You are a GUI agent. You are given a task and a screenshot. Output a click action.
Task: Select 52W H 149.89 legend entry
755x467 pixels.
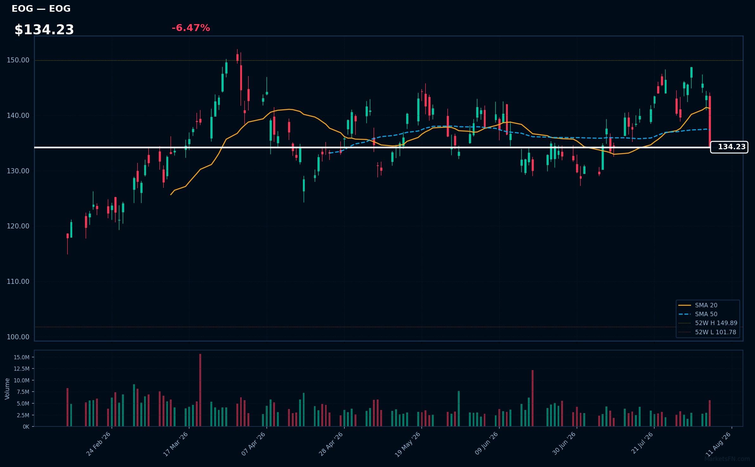708,323
